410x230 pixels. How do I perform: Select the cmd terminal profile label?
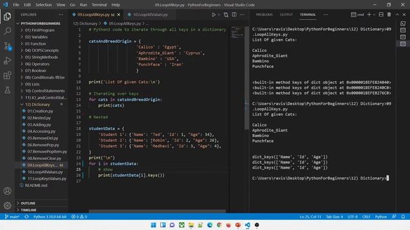point(357,15)
